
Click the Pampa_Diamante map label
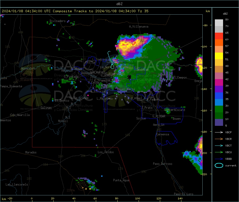11,86
